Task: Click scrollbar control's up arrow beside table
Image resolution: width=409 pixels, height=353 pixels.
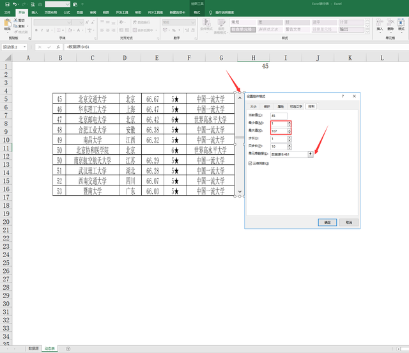Action: tap(240, 98)
